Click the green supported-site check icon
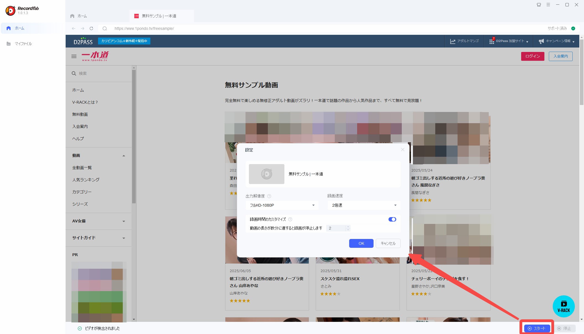This screenshot has height=334, width=584. [573, 28]
